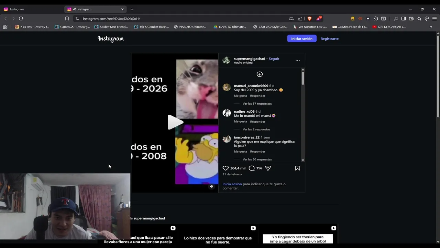Go back in browser history
The image size is (440, 248).
click(x=5, y=19)
